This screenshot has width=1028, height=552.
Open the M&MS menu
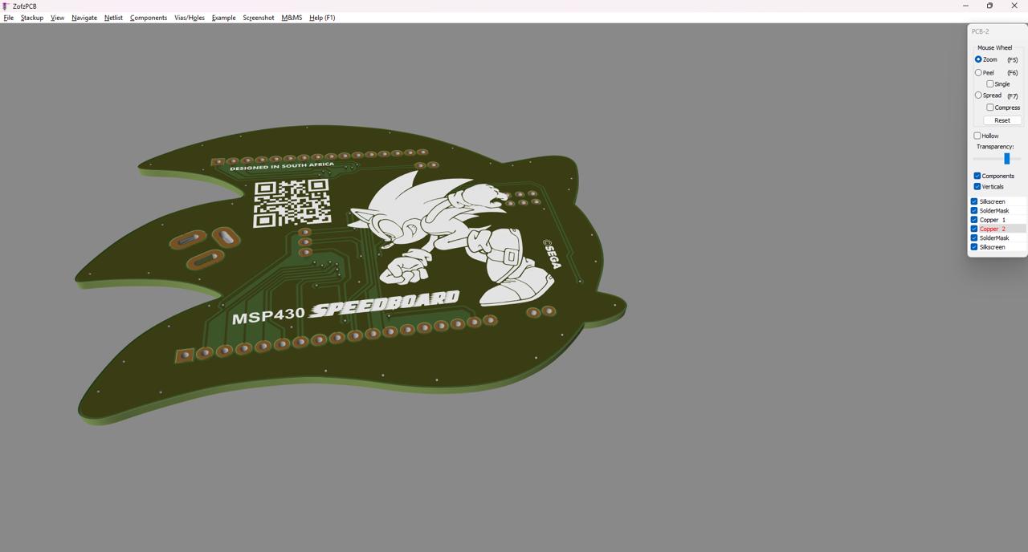tap(292, 18)
